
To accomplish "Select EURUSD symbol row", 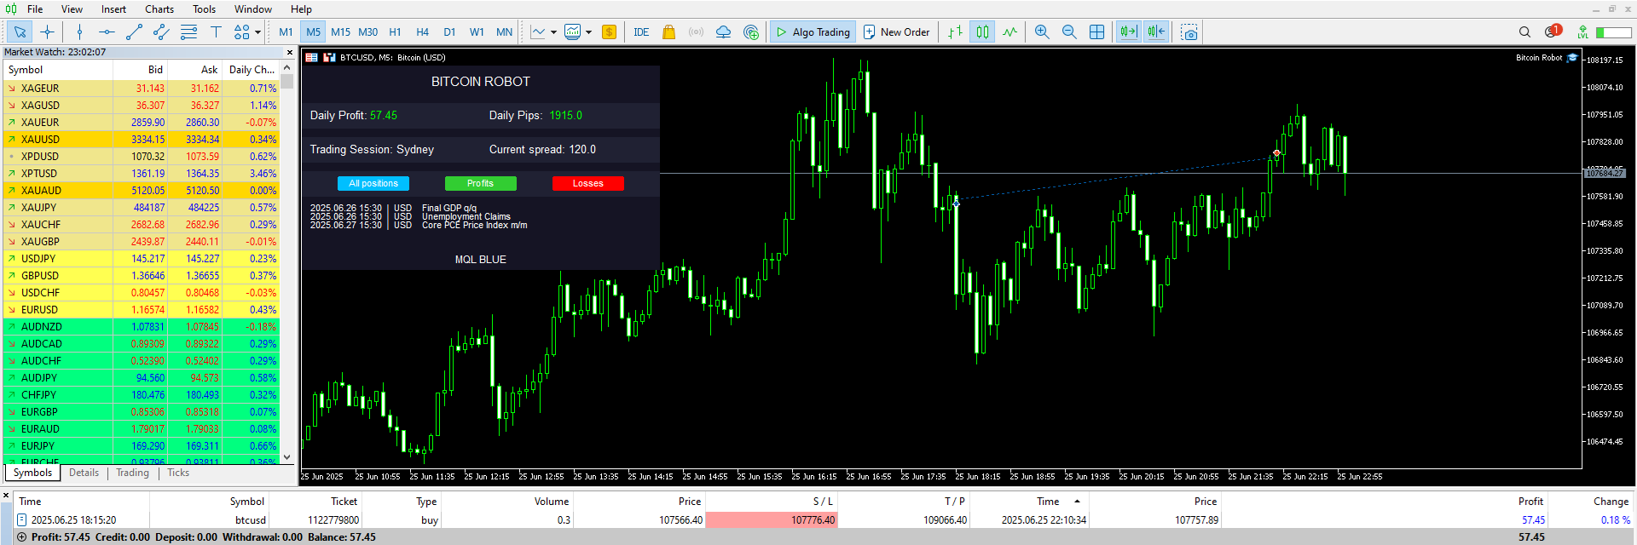I will pyautogui.click(x=142, y=309).
